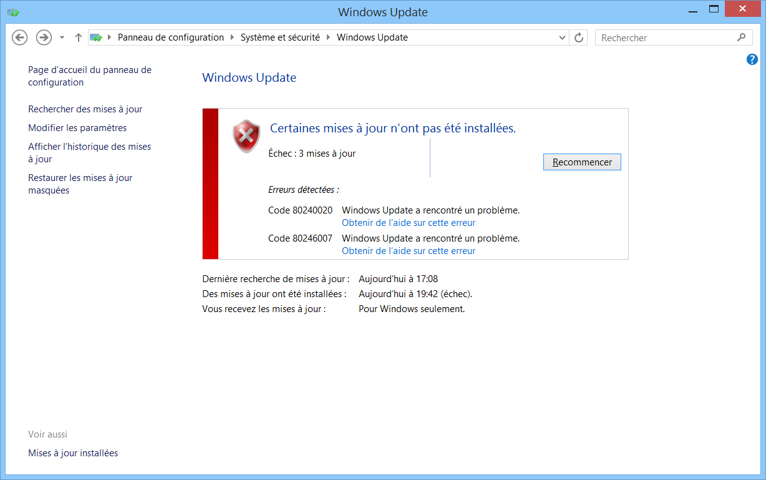Select Panneau de configuration breadcrumb

[x=170, y=37]
